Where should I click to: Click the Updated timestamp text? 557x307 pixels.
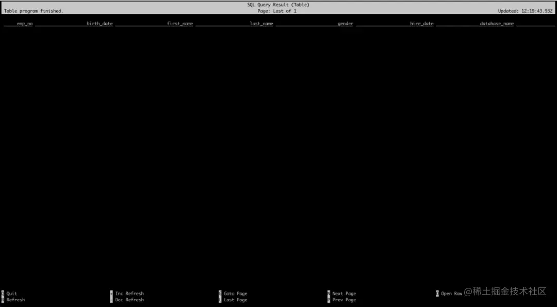tap(525, 11)
